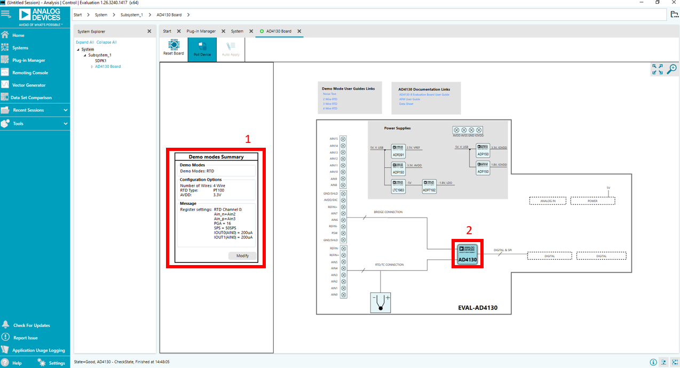Click the Tools sidebar icon
The height and width of the screenshot is (368, 680).
coord(5,123)
